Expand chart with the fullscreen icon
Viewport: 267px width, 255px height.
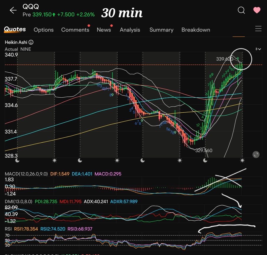pos(256,154)
